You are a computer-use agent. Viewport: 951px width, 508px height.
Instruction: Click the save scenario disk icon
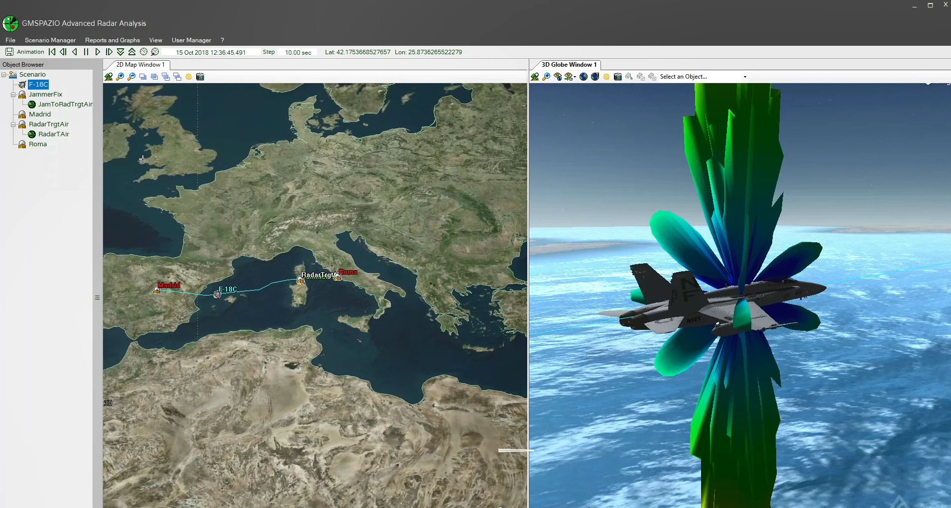pyautogui.click(x=9, y=52)
